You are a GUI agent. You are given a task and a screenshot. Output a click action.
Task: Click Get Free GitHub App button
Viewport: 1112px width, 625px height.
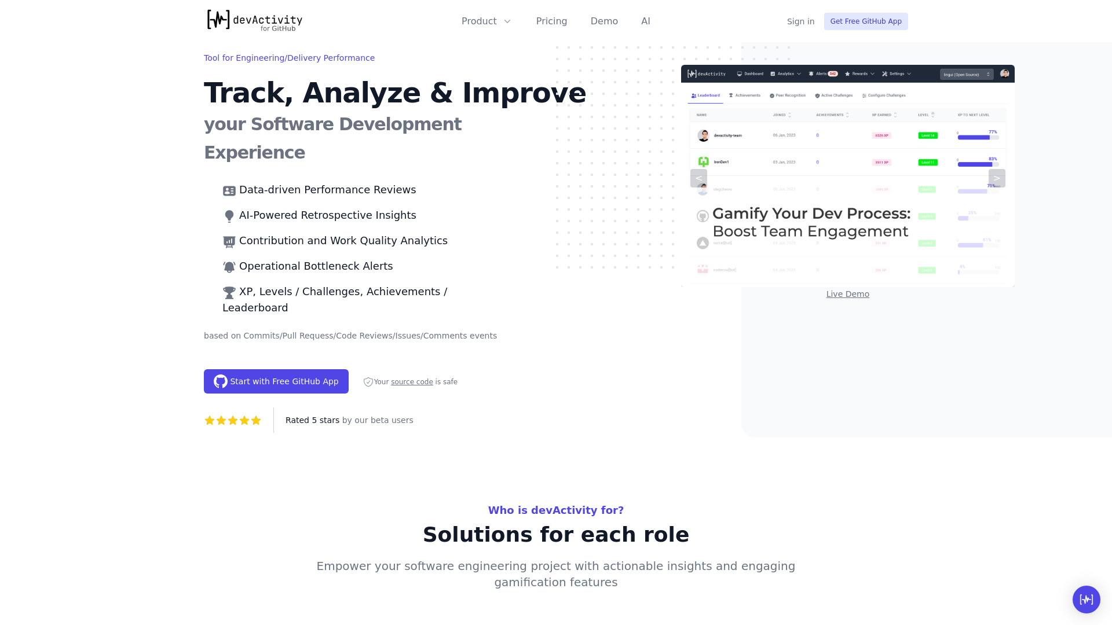coord(865,21)
